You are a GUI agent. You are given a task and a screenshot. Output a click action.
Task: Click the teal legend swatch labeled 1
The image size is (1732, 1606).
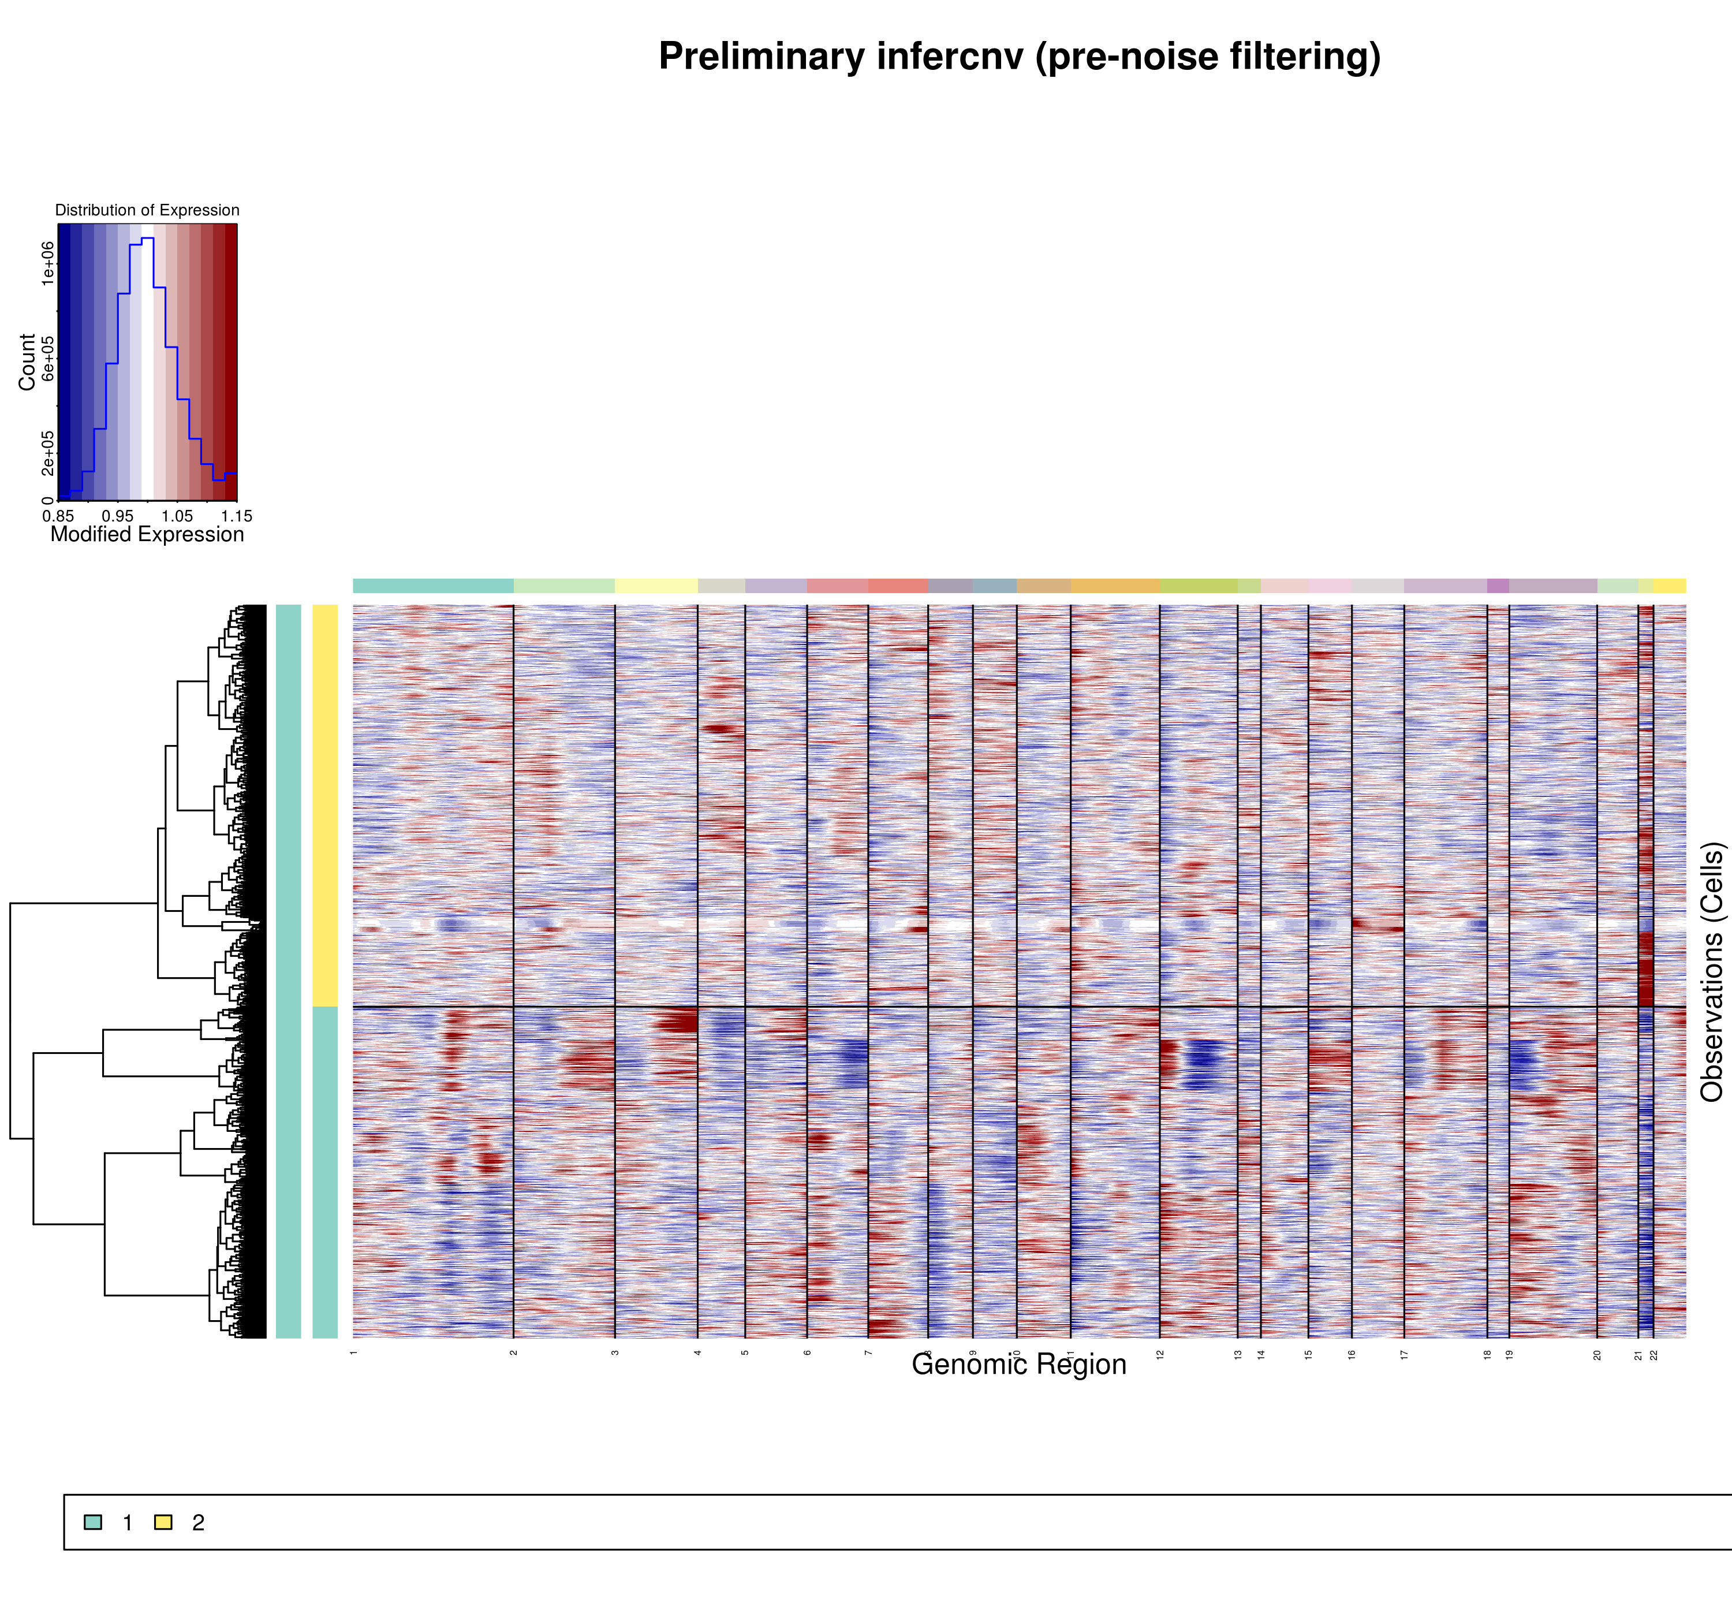pyautogui.click(x=93, y=1522)
